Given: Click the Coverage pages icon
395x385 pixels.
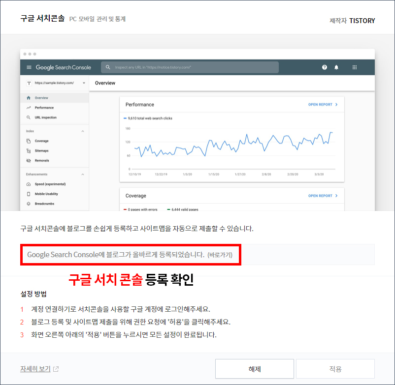Looking at the screenshot, I should (29, 141).
